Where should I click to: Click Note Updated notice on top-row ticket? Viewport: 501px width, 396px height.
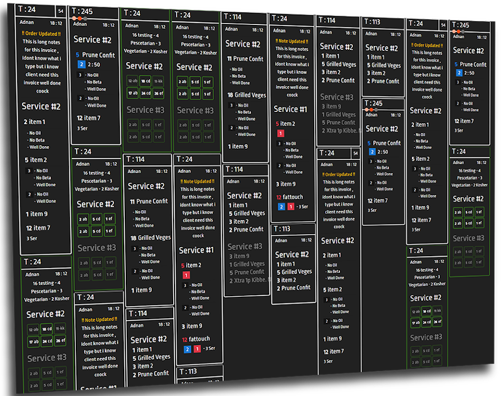pos(292,41)
